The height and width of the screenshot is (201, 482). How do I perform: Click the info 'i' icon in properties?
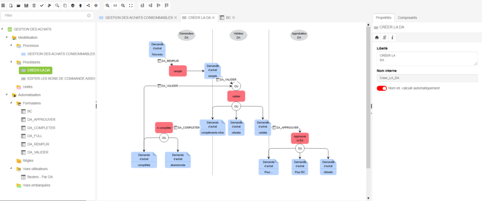393,37
